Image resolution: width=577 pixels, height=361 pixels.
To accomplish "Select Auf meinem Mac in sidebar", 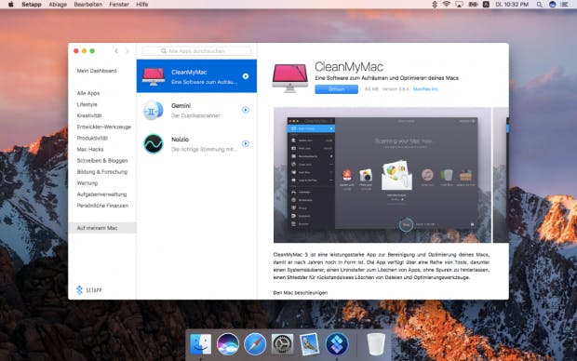I will [x=102, y=228].
